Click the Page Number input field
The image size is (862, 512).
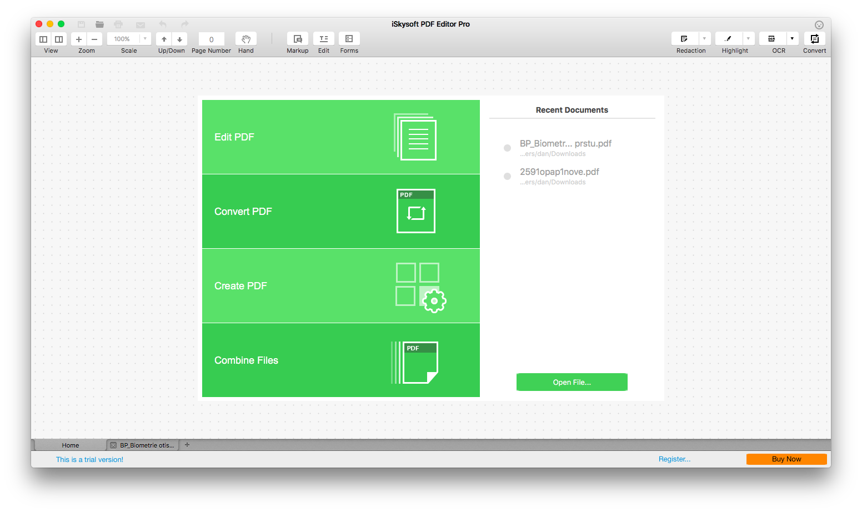click(x=211, y=39)
